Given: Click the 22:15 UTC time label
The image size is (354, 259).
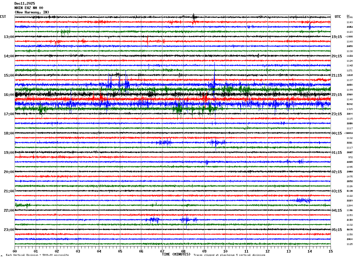Looking at the screenshot, I should (x=337, y=95).
